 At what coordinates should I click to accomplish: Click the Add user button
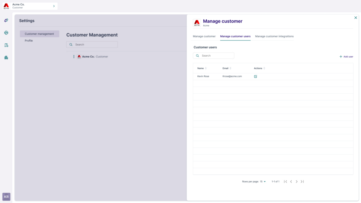click(x=346, y=56)
